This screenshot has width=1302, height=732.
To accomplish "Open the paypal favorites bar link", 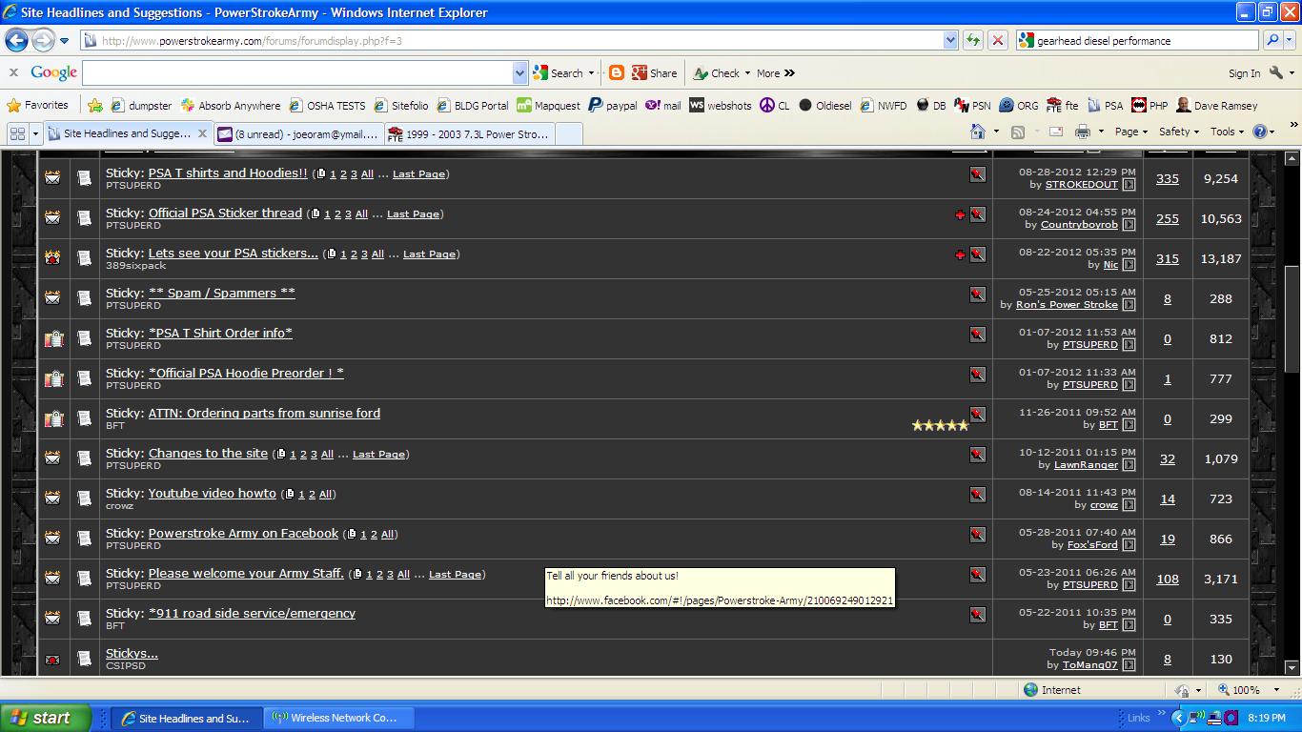I will click(x=613, y=105).
